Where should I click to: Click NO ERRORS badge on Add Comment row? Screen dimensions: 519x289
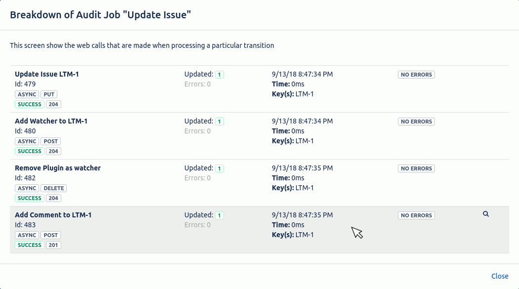click(416, 215)
